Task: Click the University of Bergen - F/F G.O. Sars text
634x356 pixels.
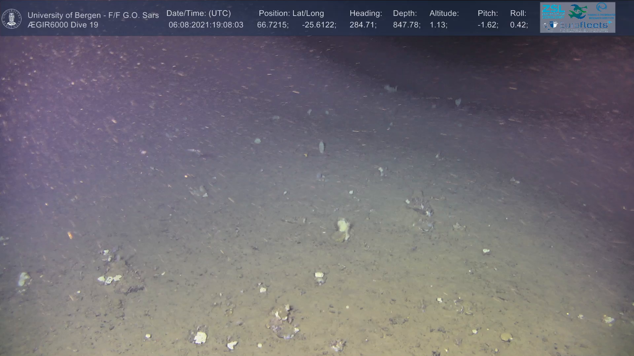Action: pyautogui.click(x=93, y=15)
